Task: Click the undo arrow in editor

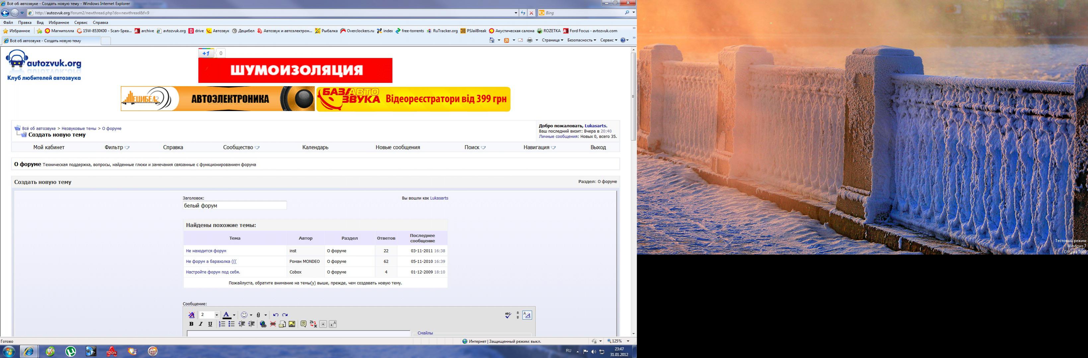Action: coord(276,315)
